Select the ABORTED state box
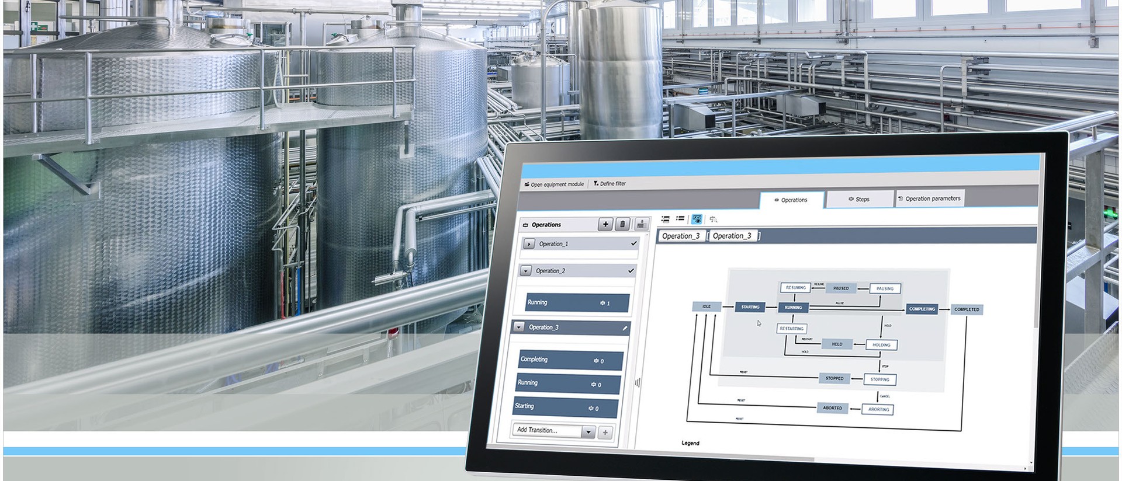Image resolution: width=1122 pixels, height=481 pixels. (x=833, y=408)
